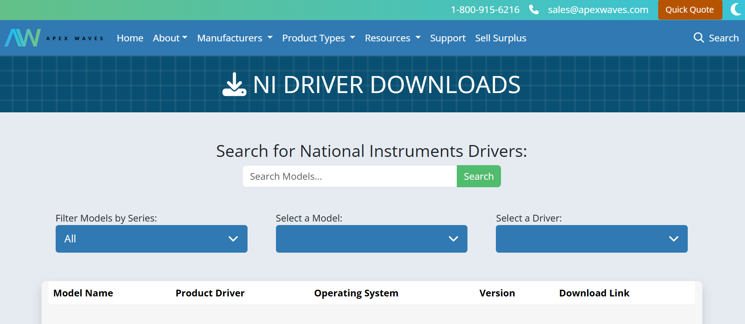This screenshot has height=324, width=745.
Task: Open the Support page
Action: (448, 38)
